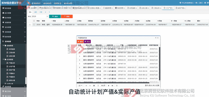Open 实际产值 in sidebar tree

point(11,70)
